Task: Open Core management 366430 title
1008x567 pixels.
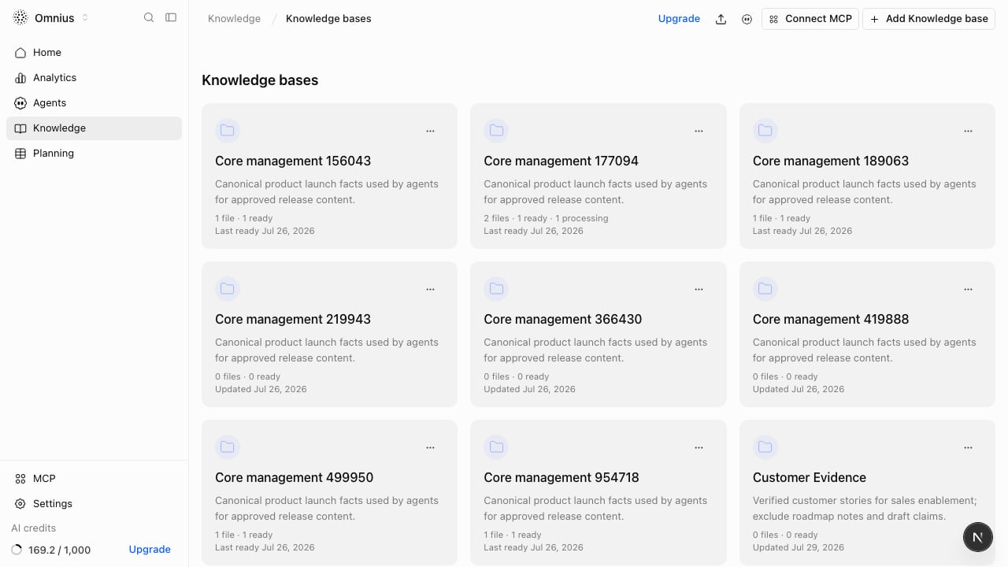Action: [563, 319]
